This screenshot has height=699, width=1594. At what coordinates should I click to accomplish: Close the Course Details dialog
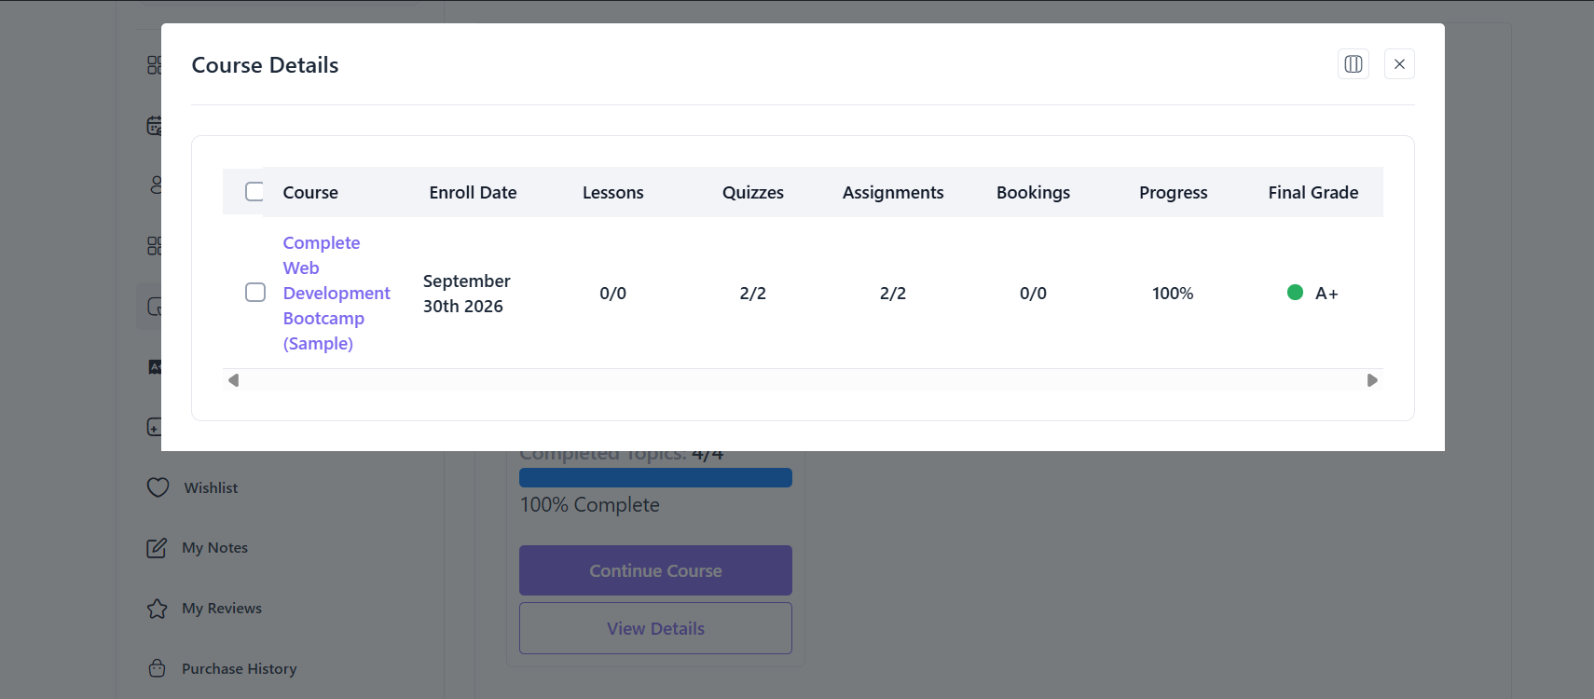(x=1399, y=64)
